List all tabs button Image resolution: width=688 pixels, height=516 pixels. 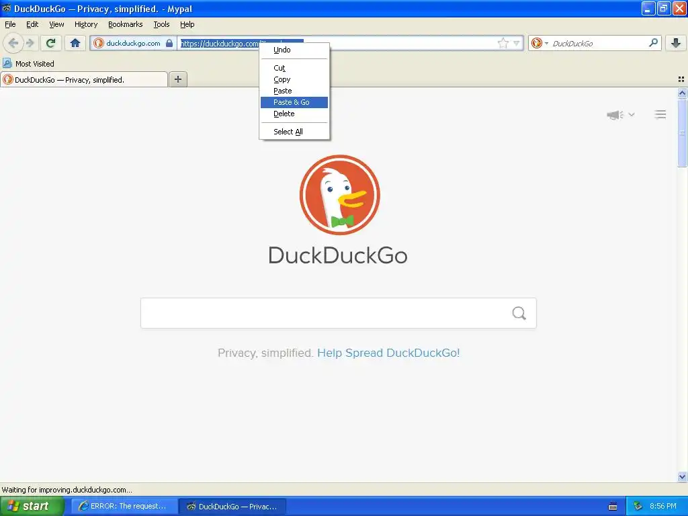click(681, 79)
